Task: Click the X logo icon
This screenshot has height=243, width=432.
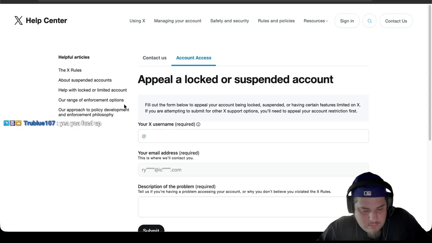Action: point(19,21)
